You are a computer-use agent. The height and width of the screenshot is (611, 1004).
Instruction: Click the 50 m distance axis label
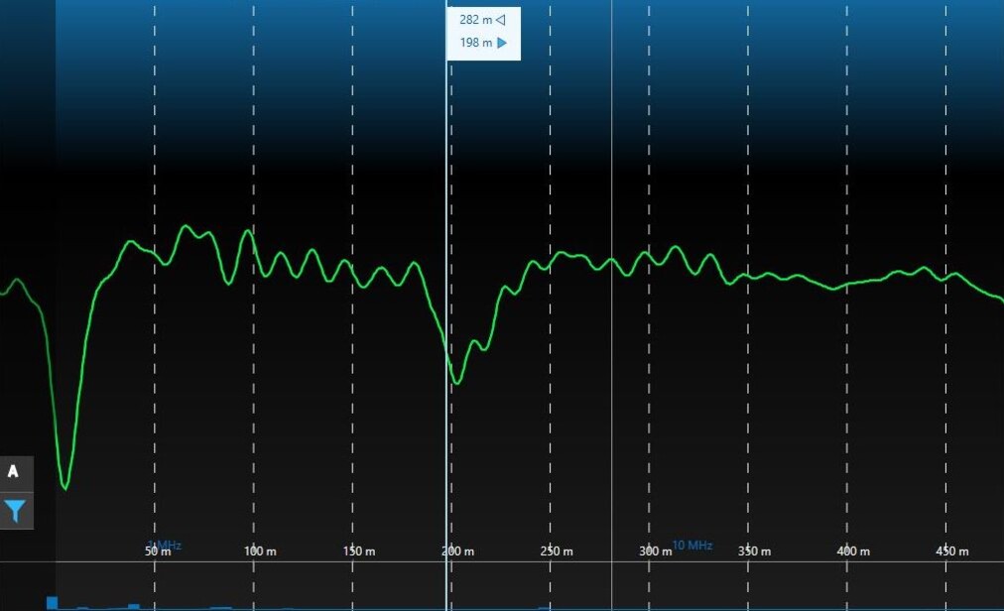click(x=158, y=551)
